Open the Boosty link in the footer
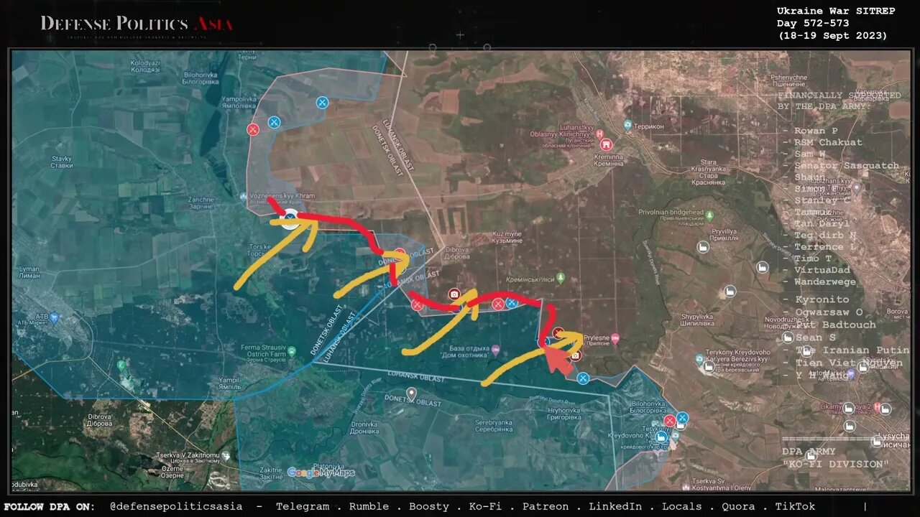The height and width of the screenshot is (517, 920). (x=429, y=506)
